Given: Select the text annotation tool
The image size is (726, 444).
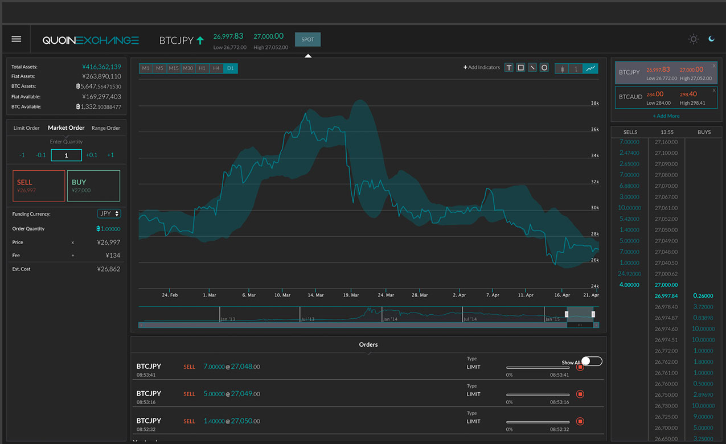Looking at the screenshot, I should [x=508, y=68].
